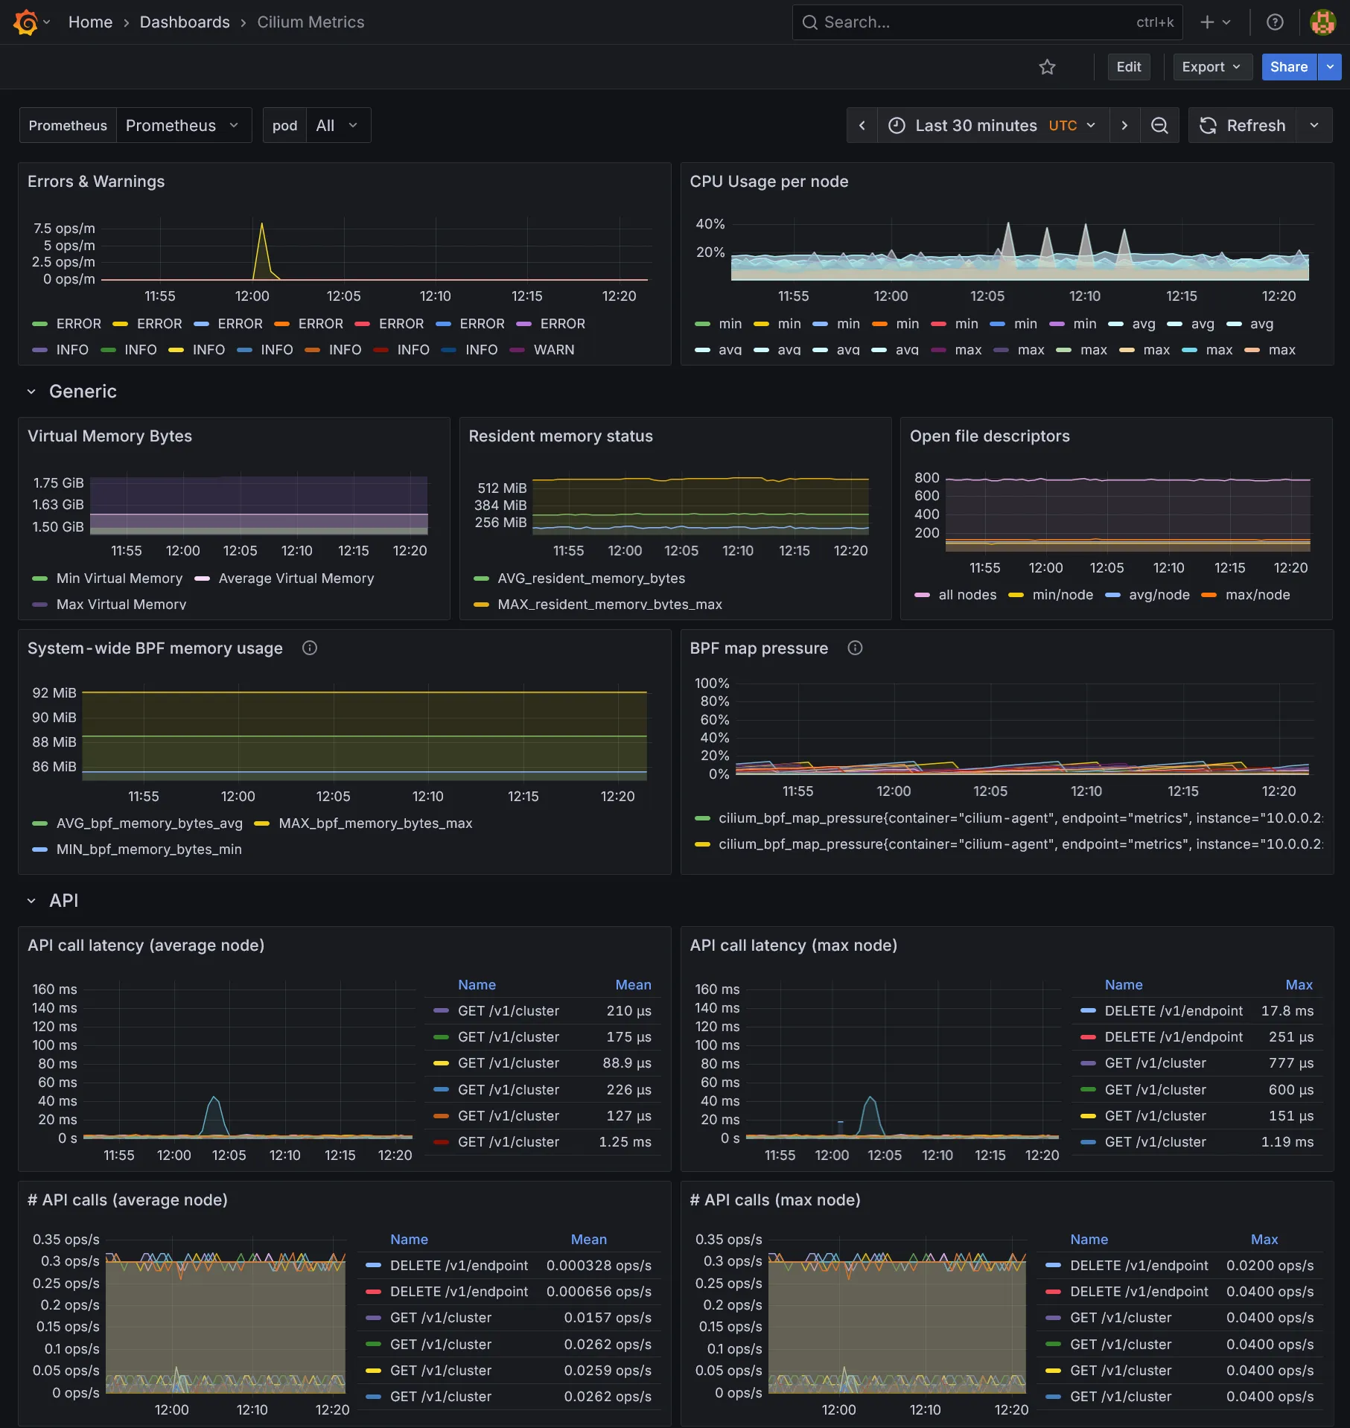Show info for System-wide BPF memory usage
Image resolution: width=1350 pixels, height=1428 pixels.
pyautogui.click(x=310, y=648)
